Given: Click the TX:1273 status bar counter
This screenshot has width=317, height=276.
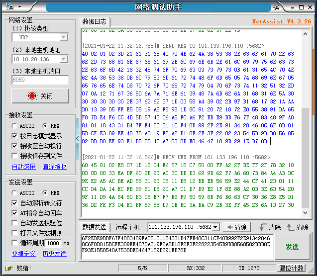Looking at the screenshot, I should [249, 269].
